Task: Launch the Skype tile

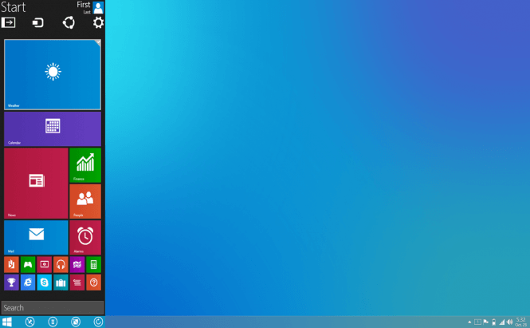Action: (45, 283)
